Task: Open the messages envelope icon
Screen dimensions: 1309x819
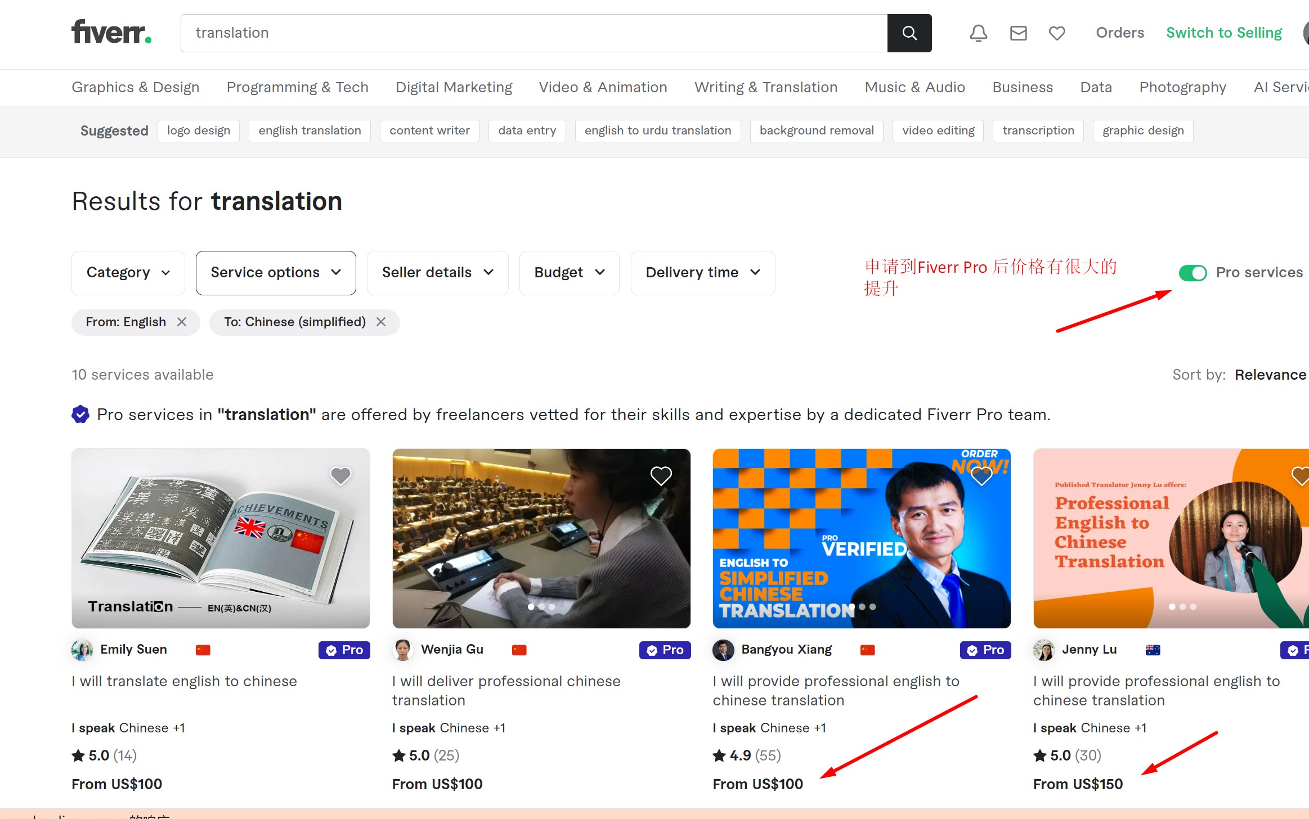Action: 1018,33
